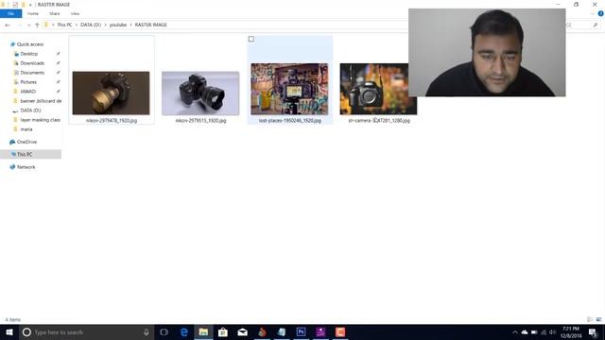This screenshot has height=340, width=605.
Task: Open 'layer masking class' folder in sidebar
Action: click(x=40, y=120)
